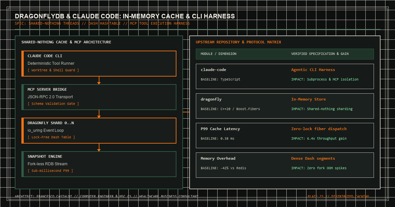This screenshot has height=207, width=395.
Task: Click 'IMPACT: Zero fork OOM spikes' text
Action: pos(319,168)
